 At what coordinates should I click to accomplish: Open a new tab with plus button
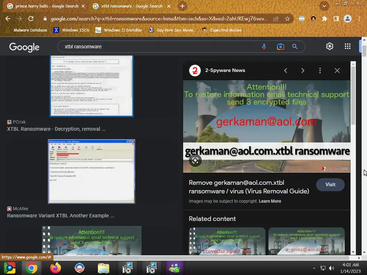pyautogui.click(x=182, y=6)
